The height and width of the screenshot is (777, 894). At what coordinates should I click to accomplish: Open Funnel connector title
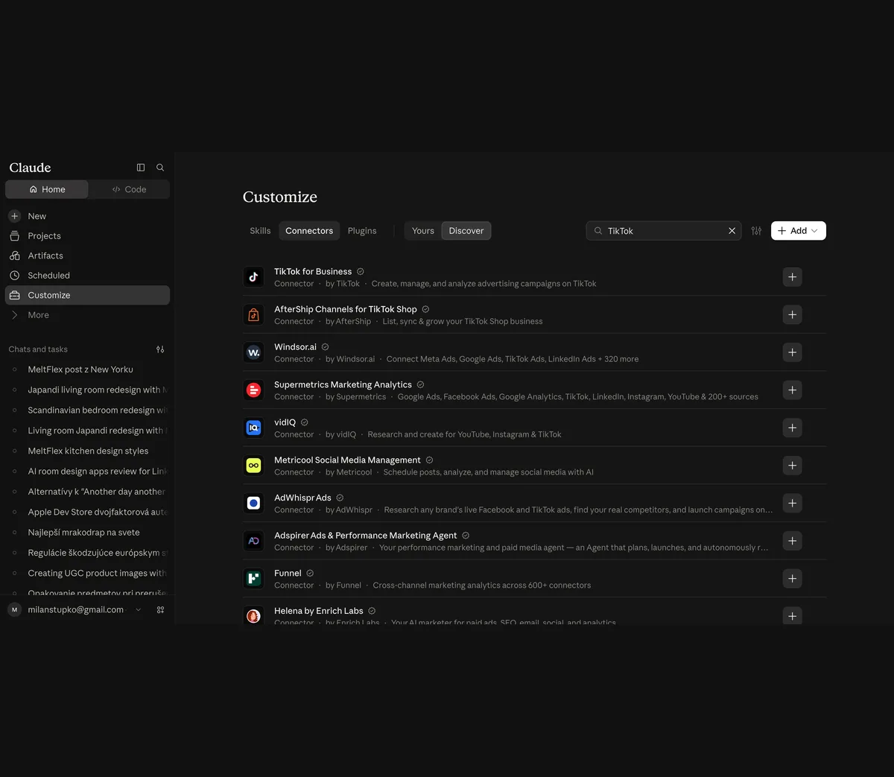click(x=288, y=573)
